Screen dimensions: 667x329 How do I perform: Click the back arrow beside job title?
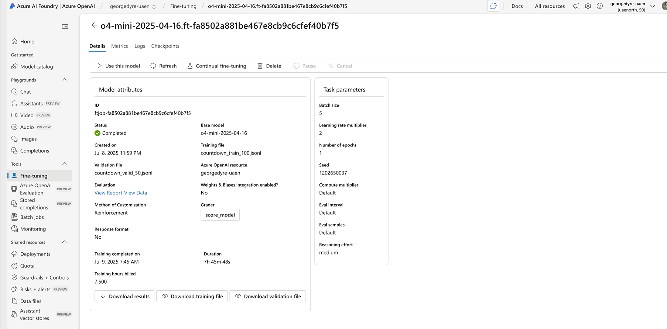94,25
